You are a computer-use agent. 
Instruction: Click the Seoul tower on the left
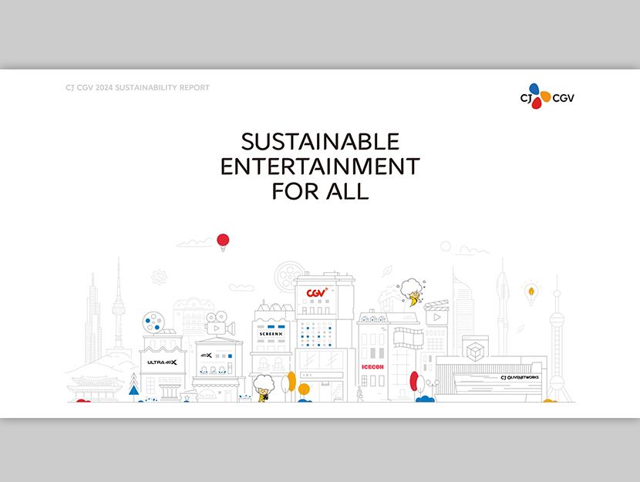click(x=118, y=308)
